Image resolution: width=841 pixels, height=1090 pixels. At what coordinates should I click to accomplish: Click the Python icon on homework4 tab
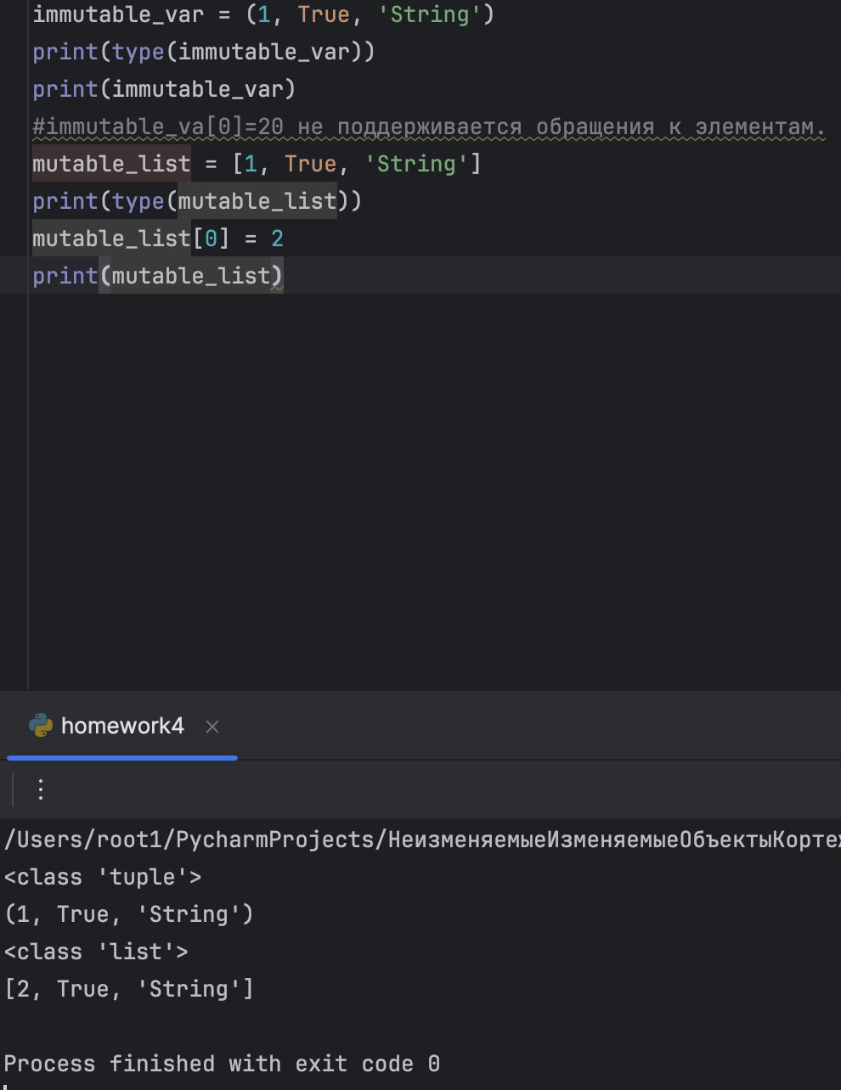(x=40, y=726)
